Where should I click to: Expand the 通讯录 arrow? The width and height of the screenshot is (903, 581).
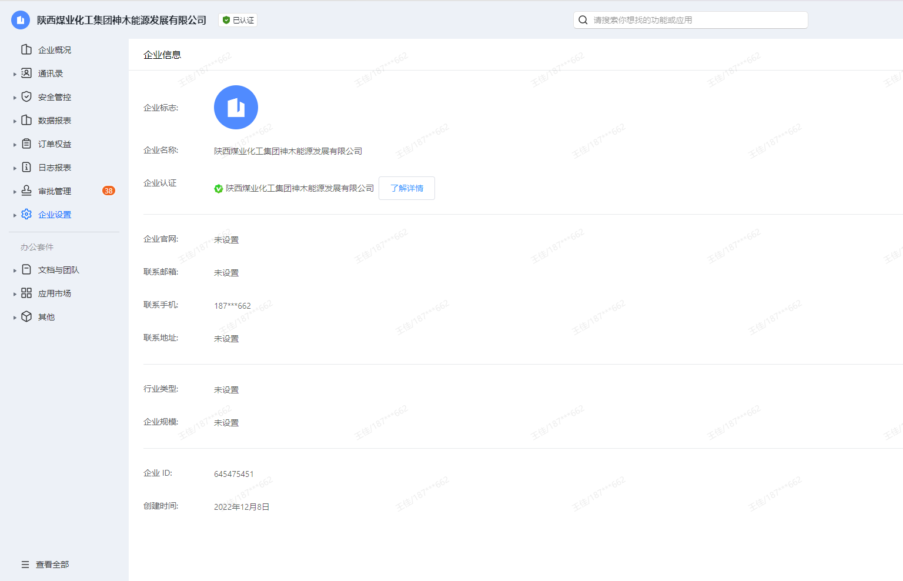tap(15, 74)
